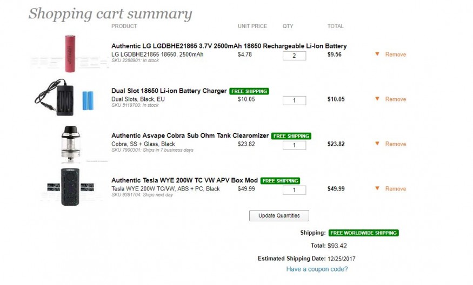Click 'SKU 9381704: Ships next day' text
Image resolution: width=473 pixels, height=285 pixels.
tap(142, 195)
